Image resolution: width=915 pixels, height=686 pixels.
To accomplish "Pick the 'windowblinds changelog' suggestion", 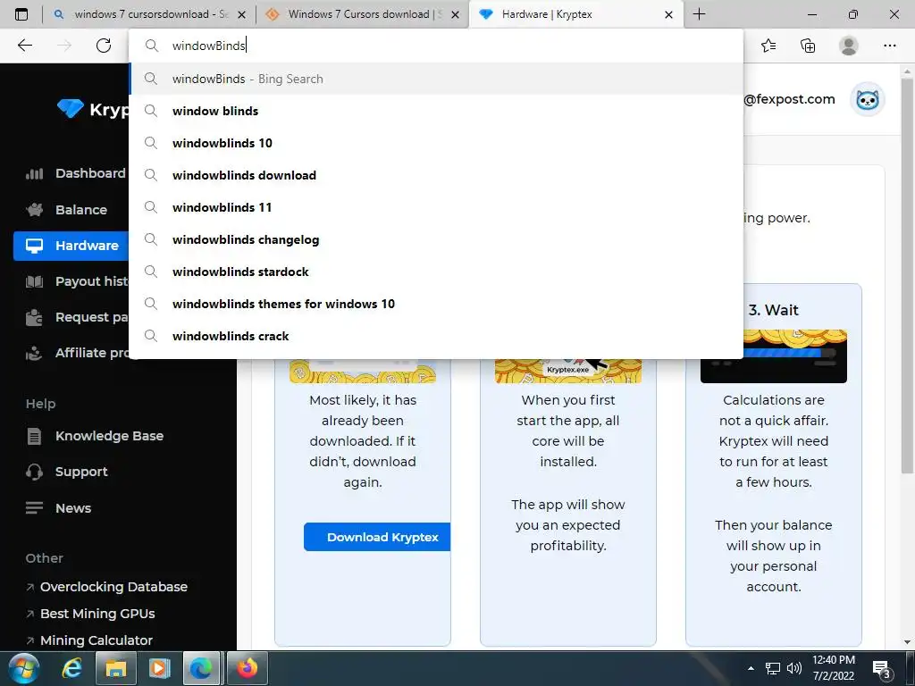I will [436, 239].
